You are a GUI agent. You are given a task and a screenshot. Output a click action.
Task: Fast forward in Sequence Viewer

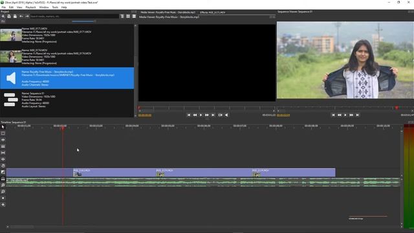coord(351,115)
